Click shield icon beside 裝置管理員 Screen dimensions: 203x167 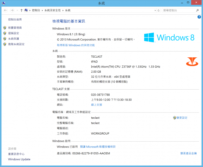coord(5,28)
